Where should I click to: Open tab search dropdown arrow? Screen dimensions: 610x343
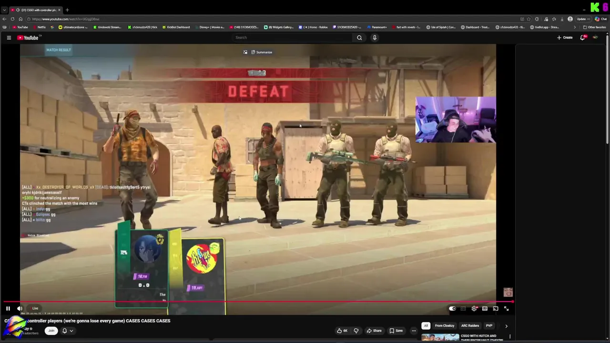point(4,10)
